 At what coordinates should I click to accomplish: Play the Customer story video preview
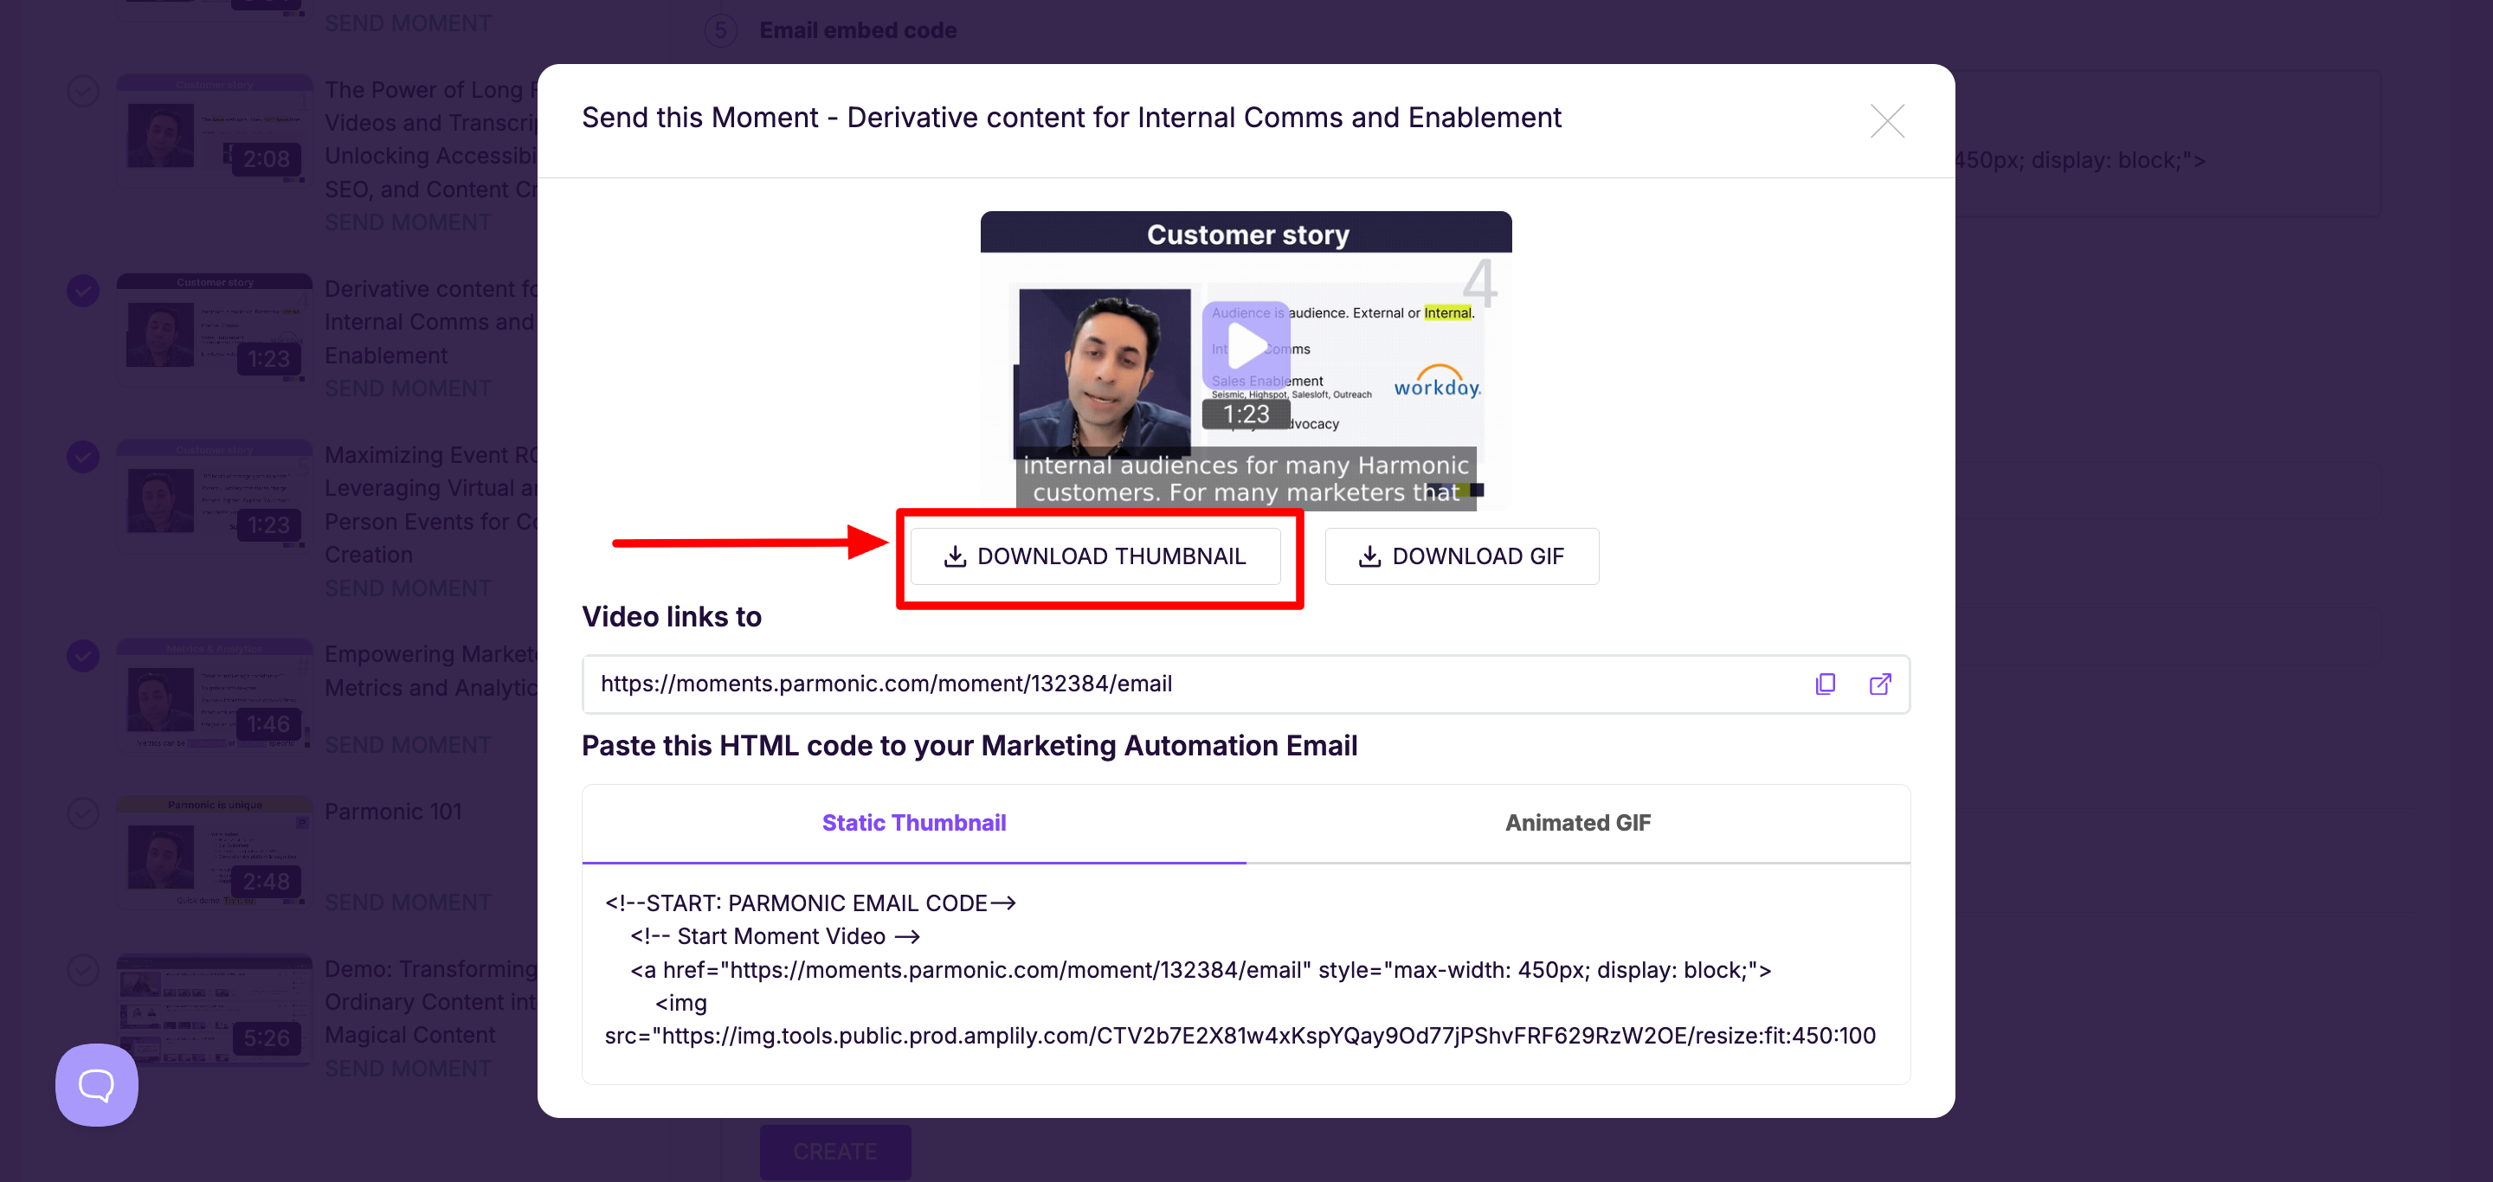coord(1246,345)
